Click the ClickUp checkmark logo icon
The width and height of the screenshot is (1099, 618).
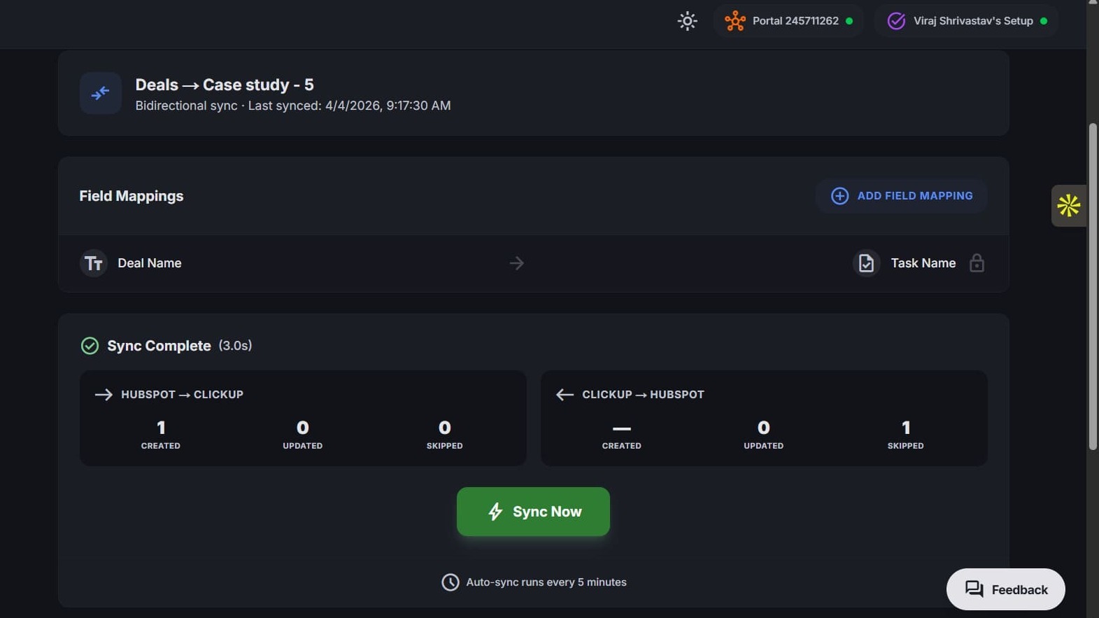point(896,21)
